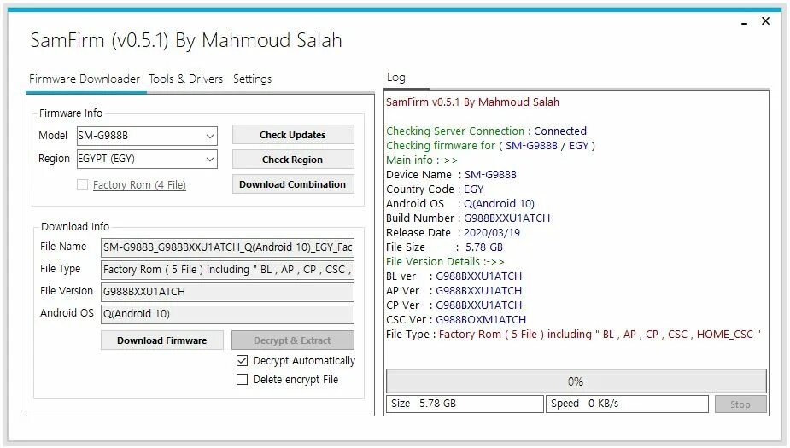The width and height of the screenshot is (790, 448).
Task: Click the Stop button
Action: (x=740, y=404)
